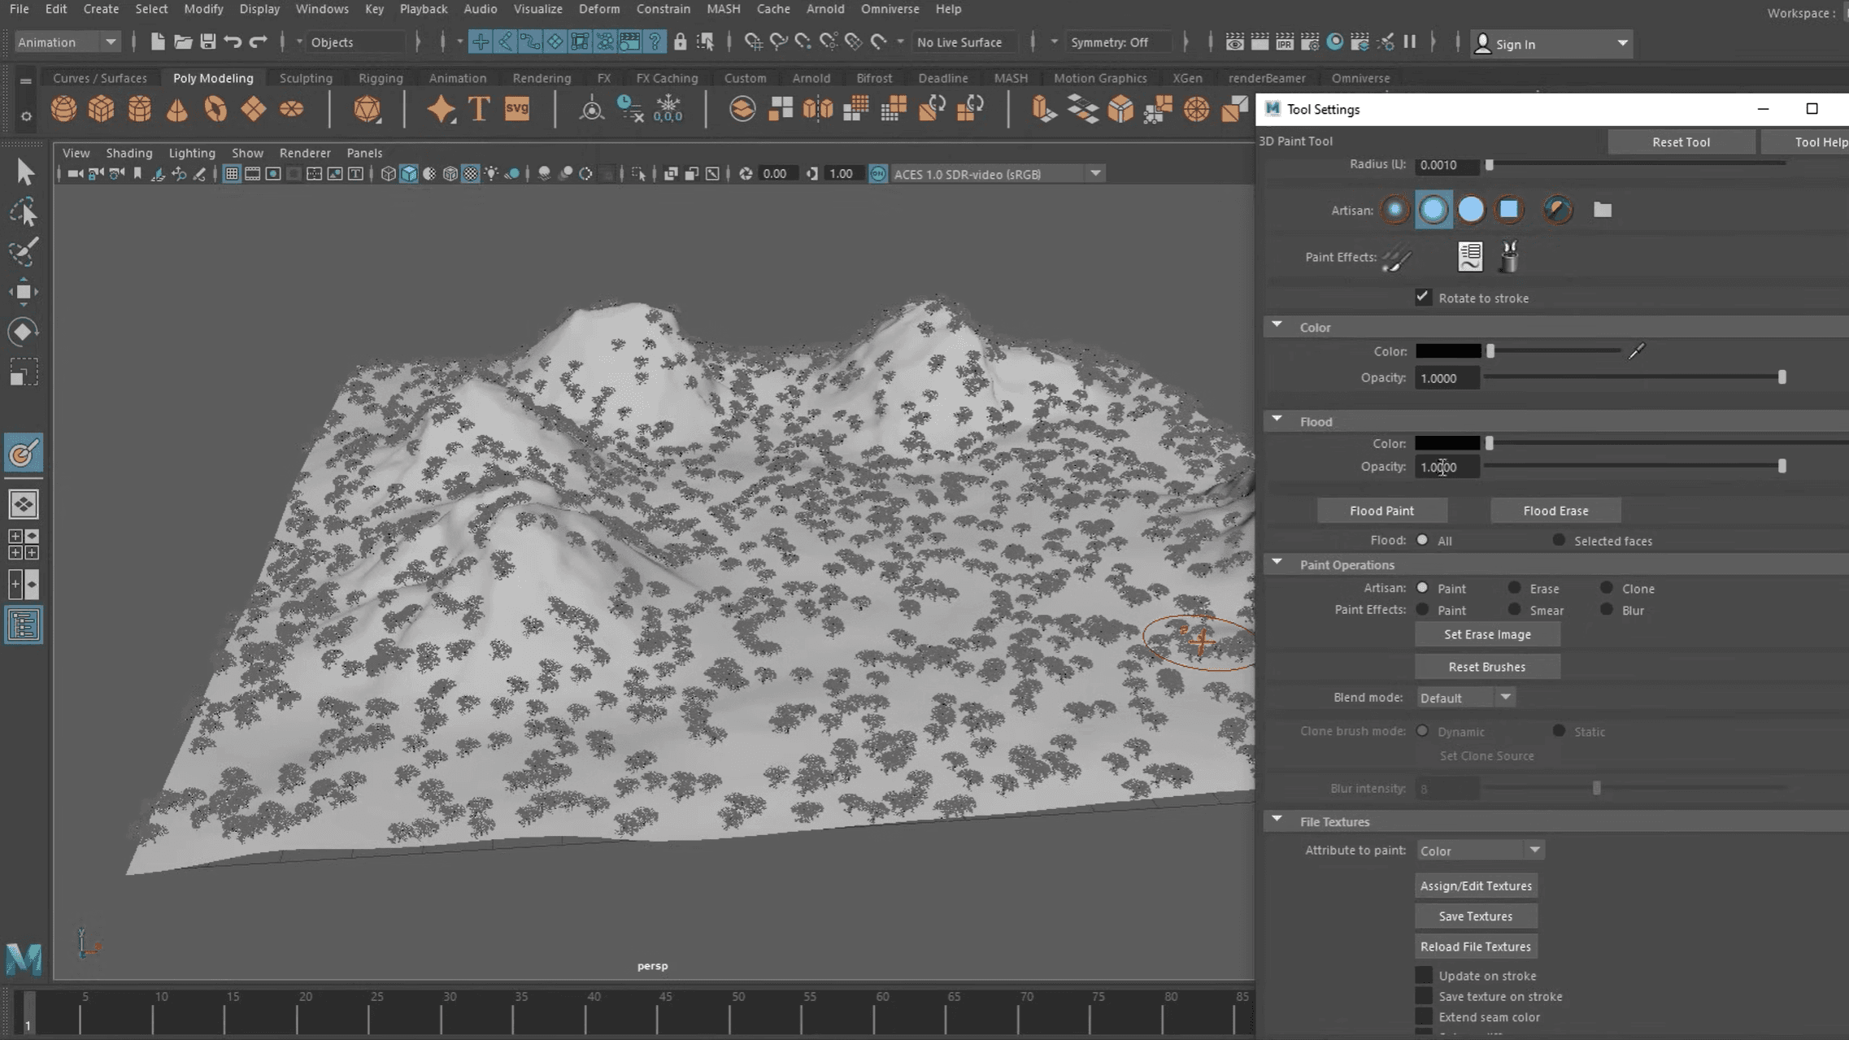This screenshot has width=1849, height=1040.
Task: Click the Assign/Edit Textures button
Action: point(1475,886)
